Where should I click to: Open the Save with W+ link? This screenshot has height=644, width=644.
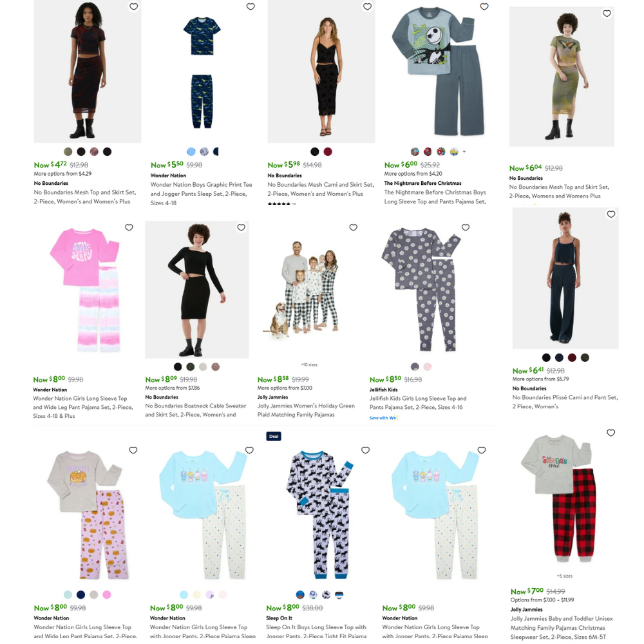(384, 418)
